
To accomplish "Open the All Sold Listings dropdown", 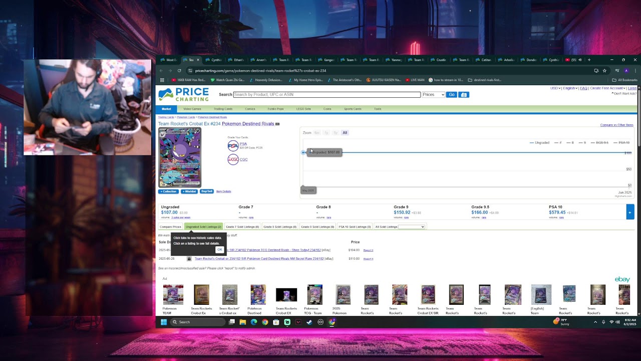I will click(x=411, y=227).
